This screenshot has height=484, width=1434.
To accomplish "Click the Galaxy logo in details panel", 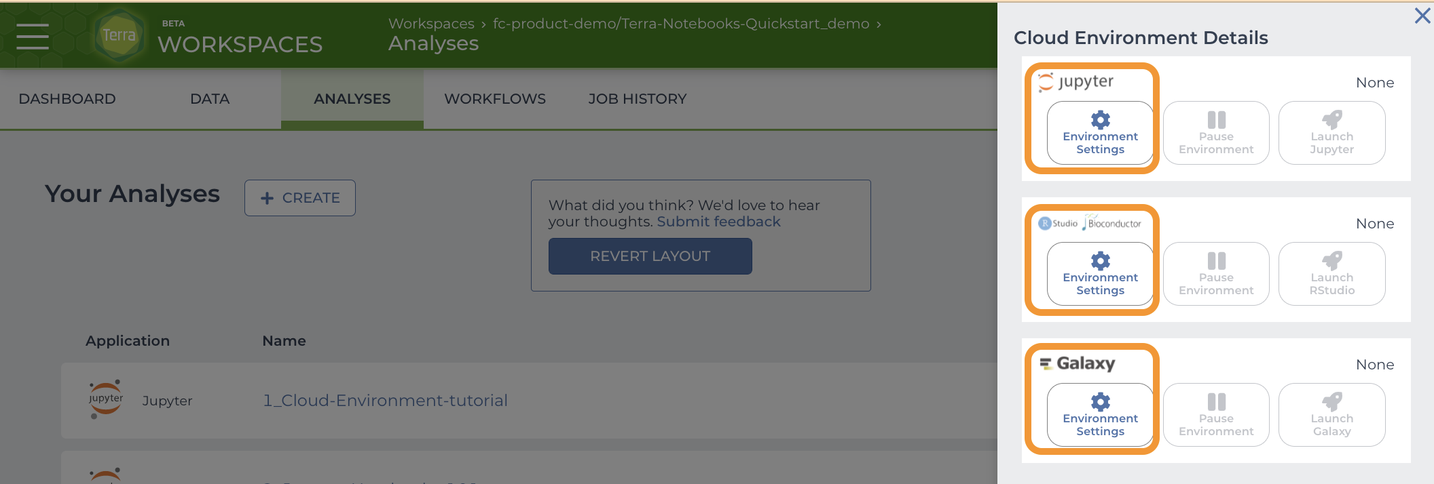I will [x=1078, y=363].
